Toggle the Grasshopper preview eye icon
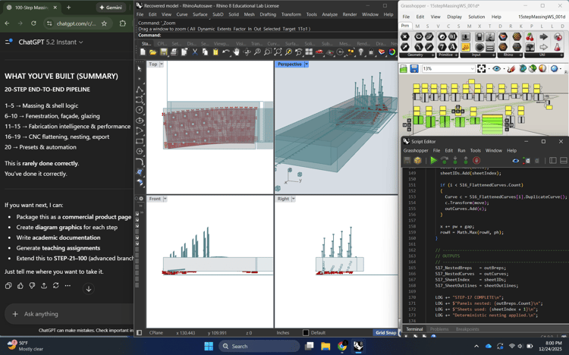Viewport: 569px width, 355px height. click(x=497, y=69)
